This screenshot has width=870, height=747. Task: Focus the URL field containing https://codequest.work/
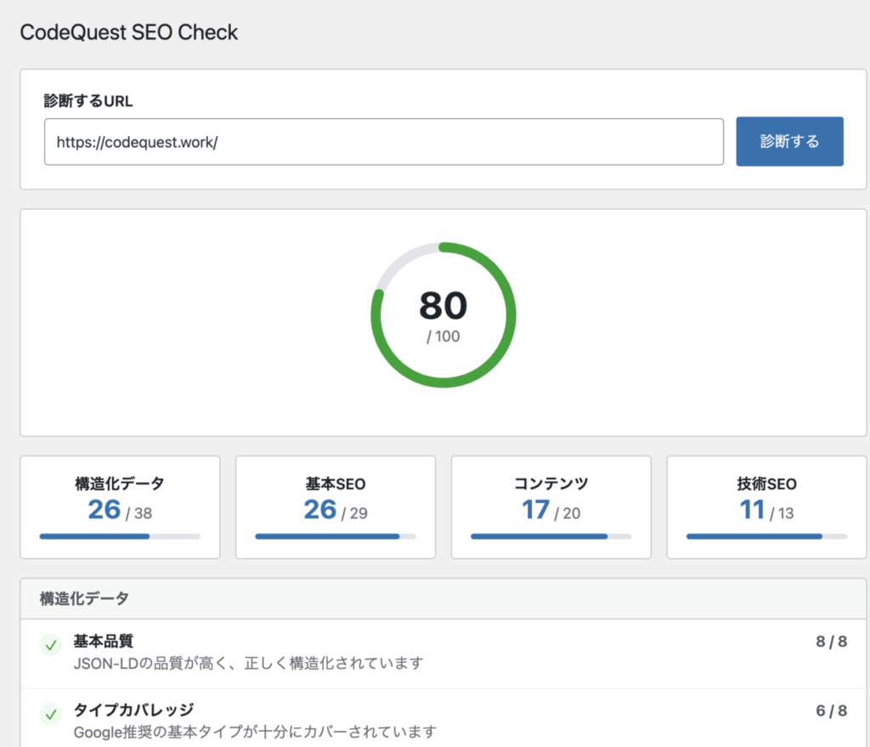point(383,141)
